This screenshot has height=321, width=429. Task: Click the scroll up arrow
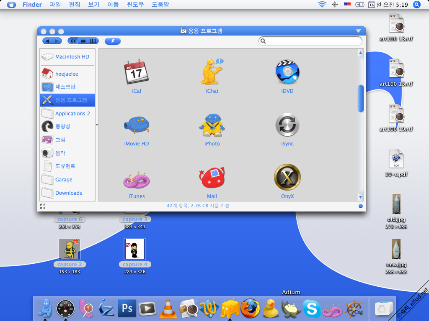click(x=360, y=53)
